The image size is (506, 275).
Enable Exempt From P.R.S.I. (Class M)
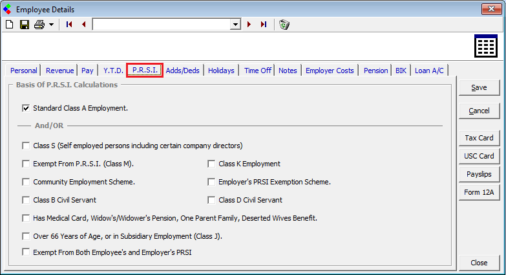point(26,164)
